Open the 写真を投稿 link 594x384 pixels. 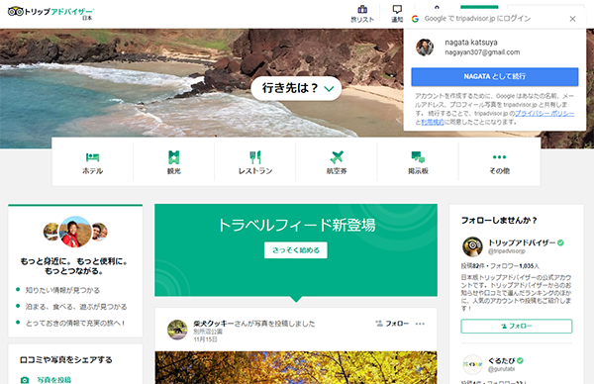[x=54, y=380]
